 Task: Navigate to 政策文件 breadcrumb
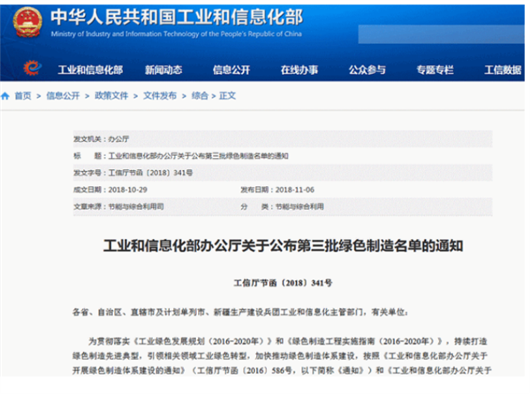click(x=111, y=95)
